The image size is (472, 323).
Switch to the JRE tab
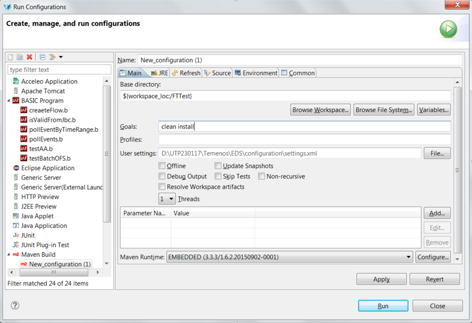[159, 73]
